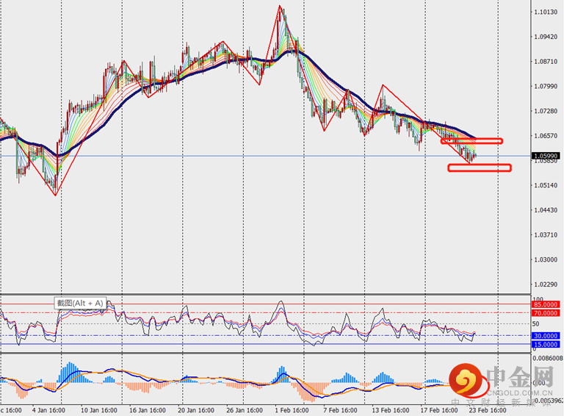Click the highest price peak near 1 Feb
This screenshot has width=564, height=416.
tap(280, 7)
